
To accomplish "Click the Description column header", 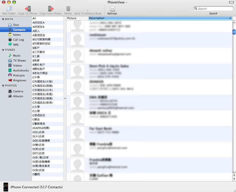I will [x=160, y=18].
